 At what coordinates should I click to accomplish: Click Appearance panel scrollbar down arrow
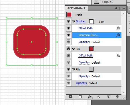(124, 92)
